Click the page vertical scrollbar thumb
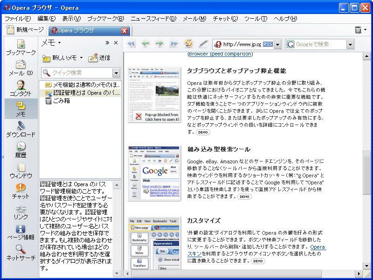Screen dimensions: 373x280 point(366,173)
